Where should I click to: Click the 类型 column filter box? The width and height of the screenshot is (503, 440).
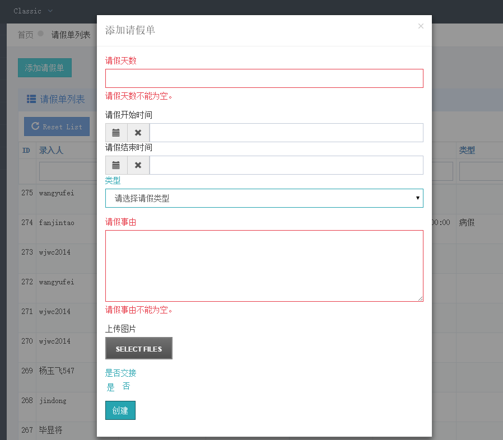(x=481, y=171)
